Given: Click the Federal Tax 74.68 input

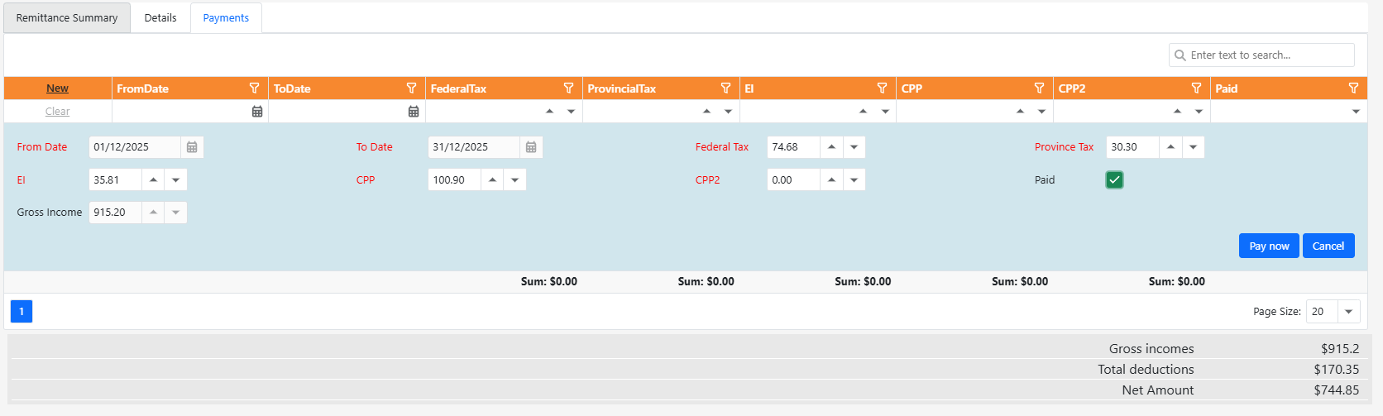Looking at the screenshot, I should pyautogui.click(x=793, y=147).
